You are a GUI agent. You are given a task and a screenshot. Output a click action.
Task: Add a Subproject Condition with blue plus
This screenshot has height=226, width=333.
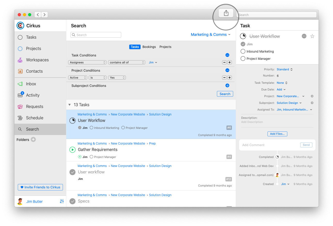pos(227,86)
